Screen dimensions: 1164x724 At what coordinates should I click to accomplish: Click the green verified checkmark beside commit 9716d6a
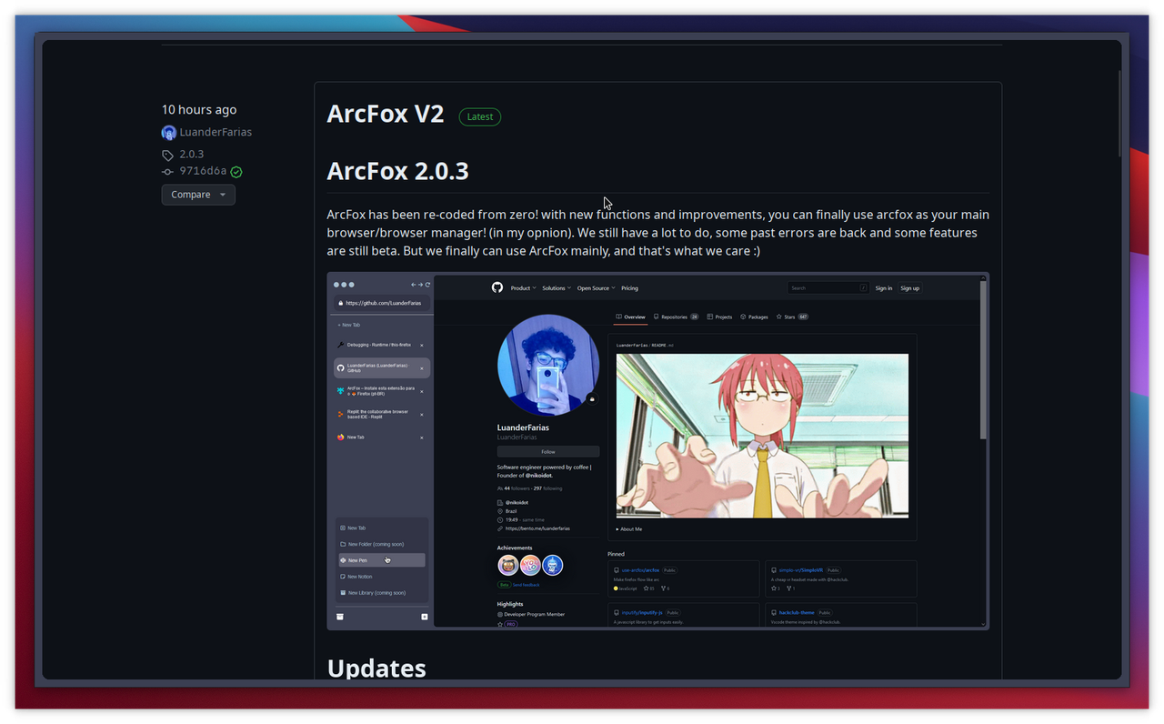click(236, 171)
